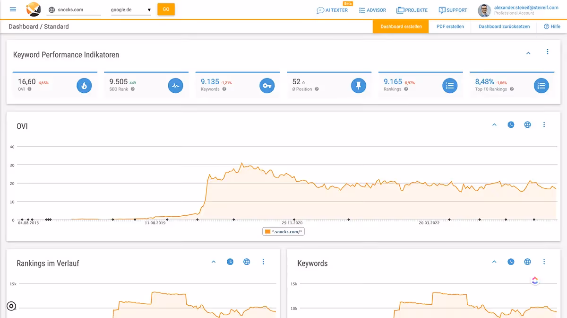Screen dimensions: 567x318
Task: Open the OVI chart globe settings
Action: pos(527,125)
